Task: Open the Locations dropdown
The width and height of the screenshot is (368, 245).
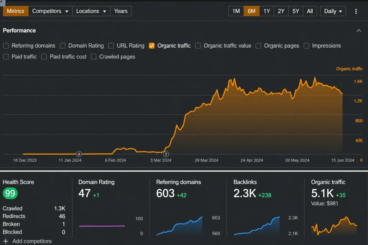Action: (x=91, y=11)
